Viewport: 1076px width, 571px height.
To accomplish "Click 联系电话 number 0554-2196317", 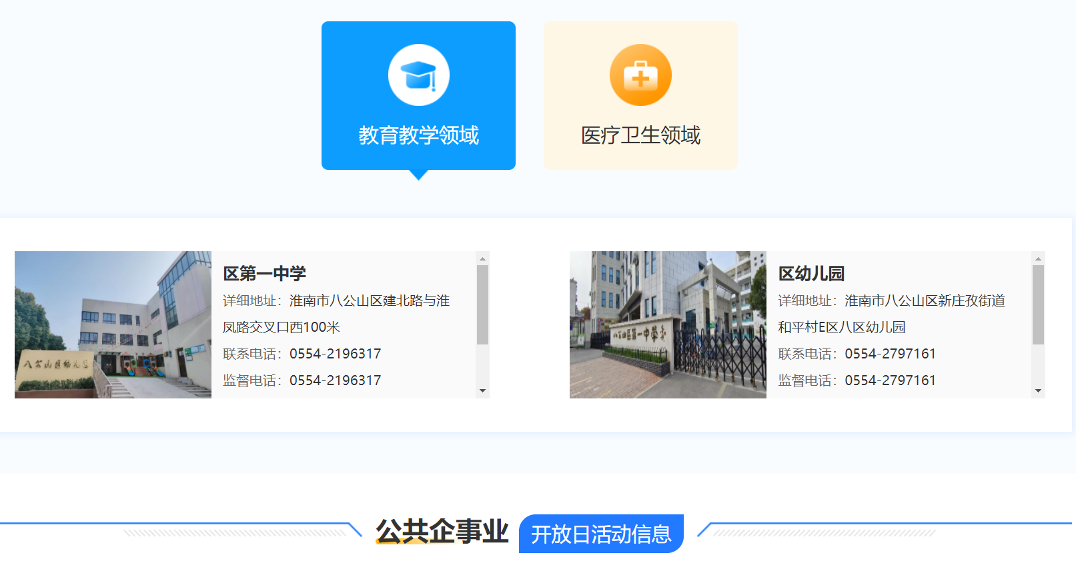I will coord(335,354).
